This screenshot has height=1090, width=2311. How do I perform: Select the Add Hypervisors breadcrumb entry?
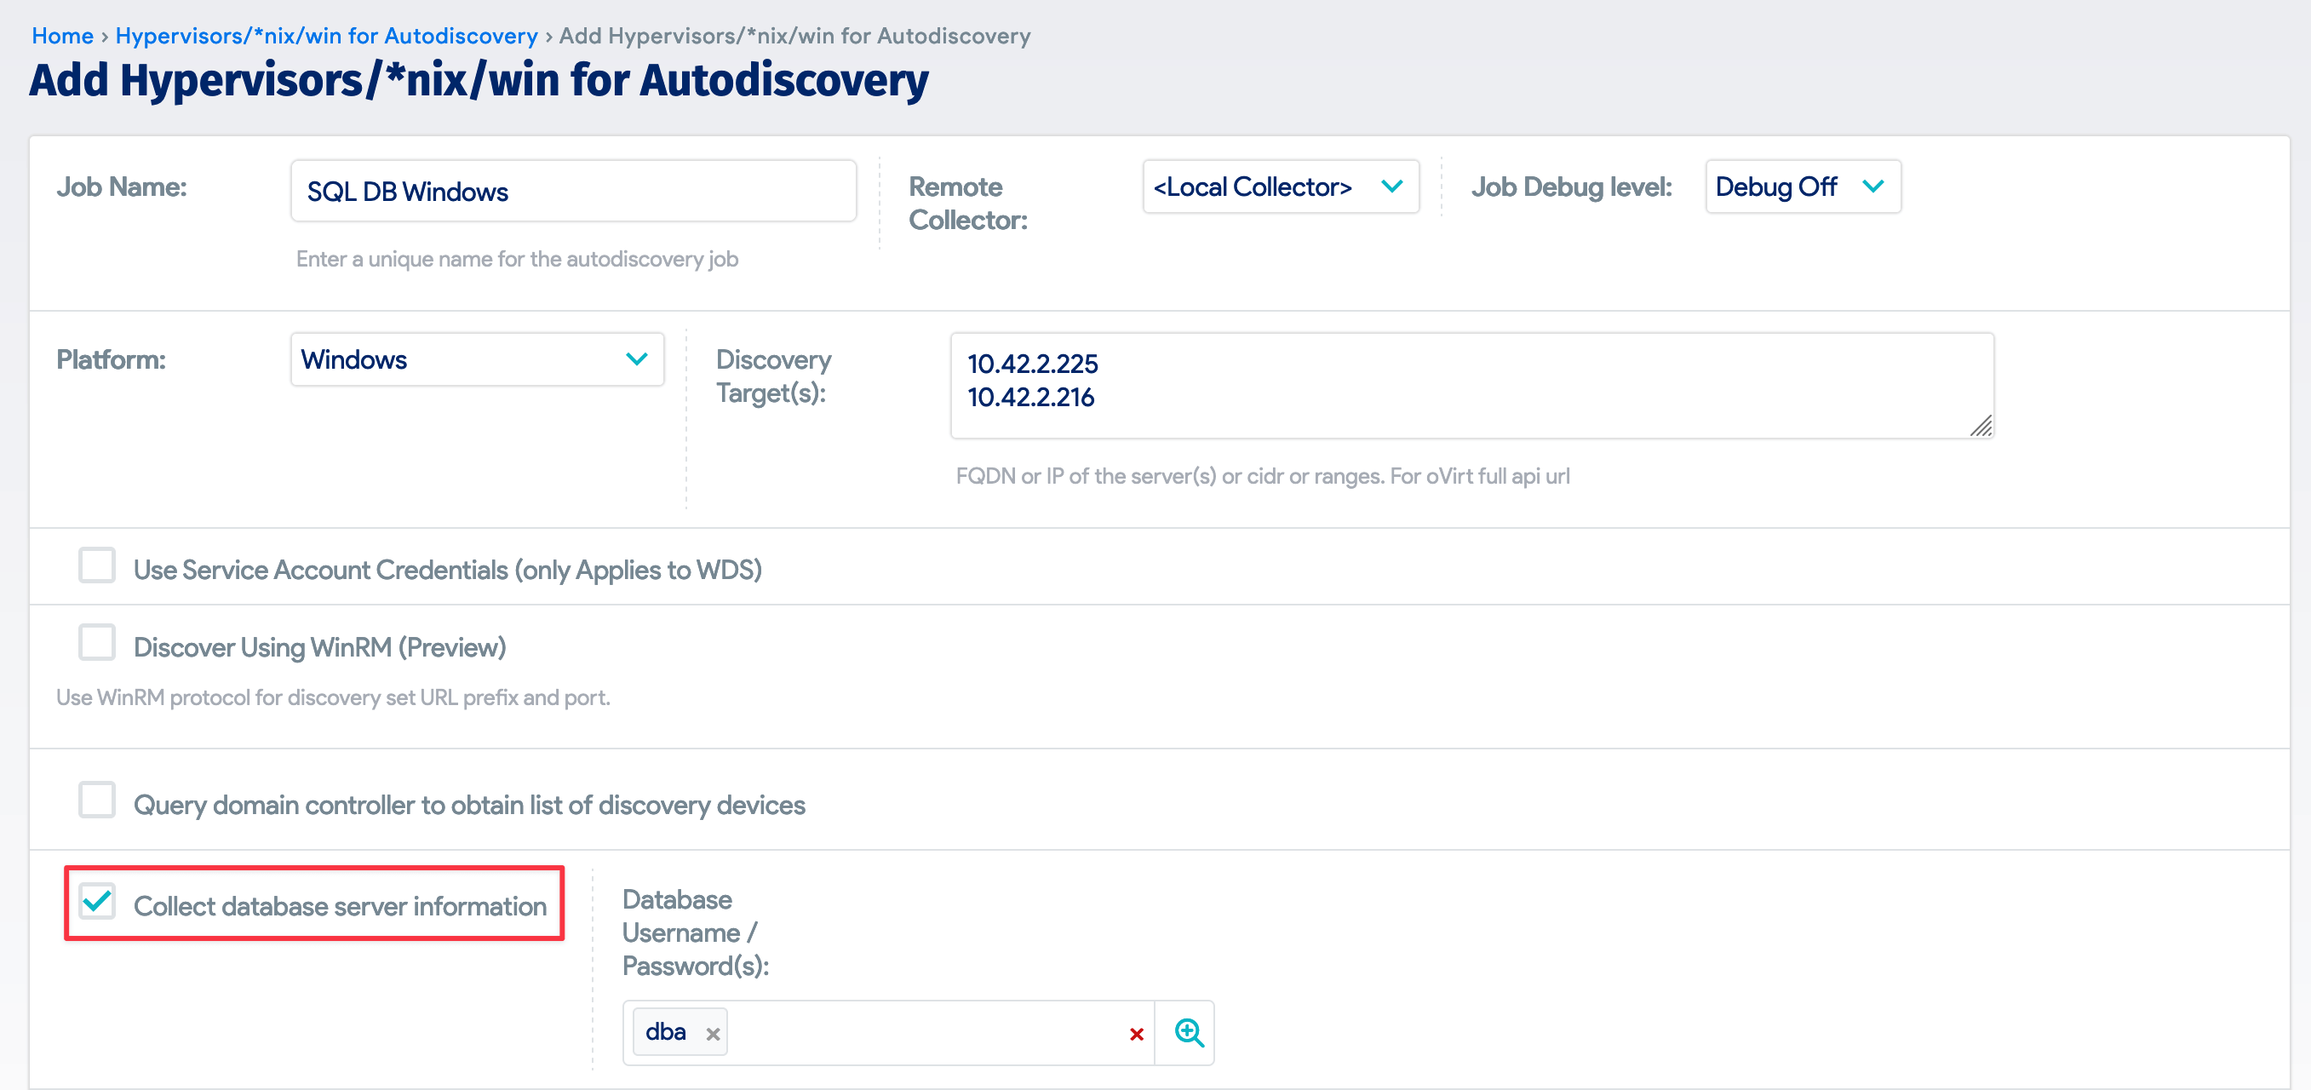[x=793, y=35]
